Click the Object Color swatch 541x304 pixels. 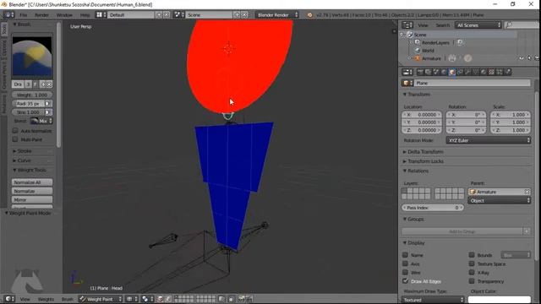click(500, 300)
